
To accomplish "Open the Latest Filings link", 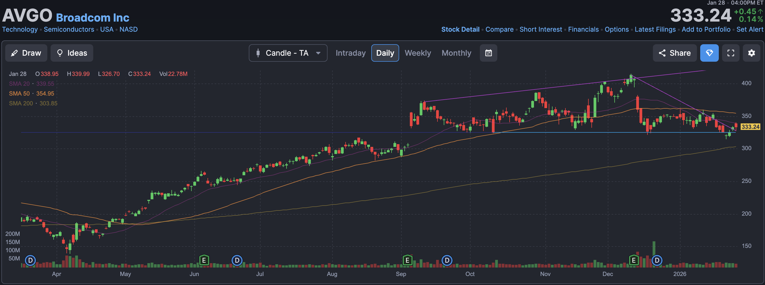I will click(x=655, y=29).
